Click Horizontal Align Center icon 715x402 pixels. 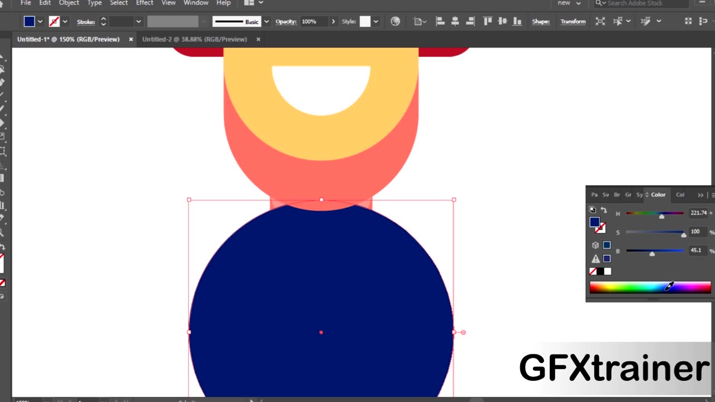455,21
